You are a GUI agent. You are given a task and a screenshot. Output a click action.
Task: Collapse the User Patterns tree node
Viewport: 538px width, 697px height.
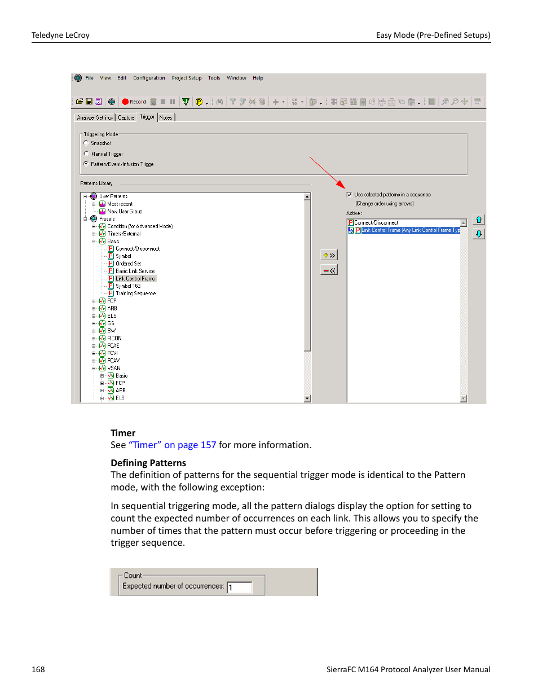[x=86, y=196]
